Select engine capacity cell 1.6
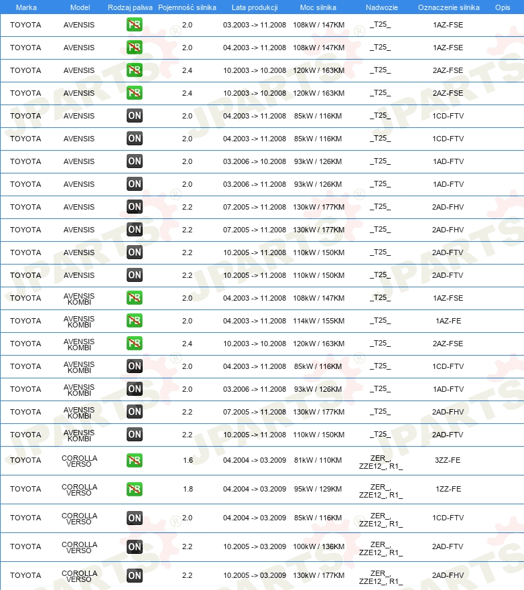The height and width of the screenshot is (590, 524). 188,460
